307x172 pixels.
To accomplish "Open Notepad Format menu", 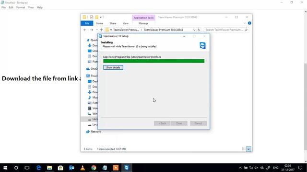I will tap(21, 8).
